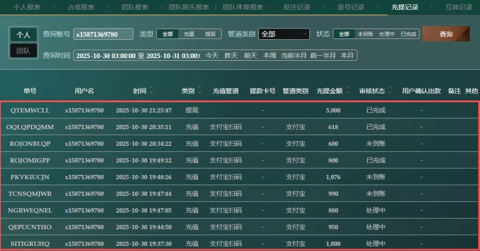This screenshot has width=480, height=251.
Task: Sort records by the 时间 column sort icon
Action: pos(151,91)
